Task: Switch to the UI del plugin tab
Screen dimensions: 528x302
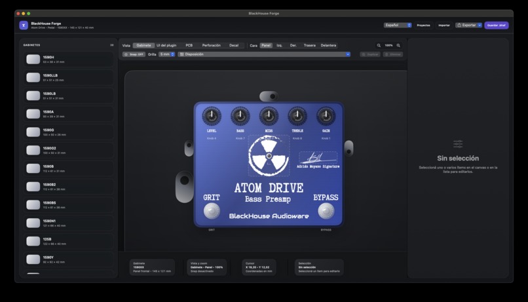Action: [x=166, y=45]
